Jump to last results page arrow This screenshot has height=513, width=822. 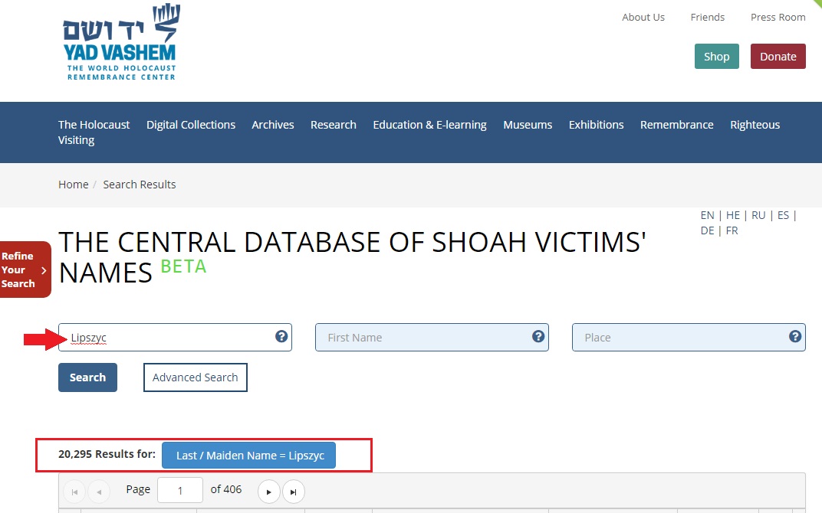pyautogui.click(x=293, y=491)
